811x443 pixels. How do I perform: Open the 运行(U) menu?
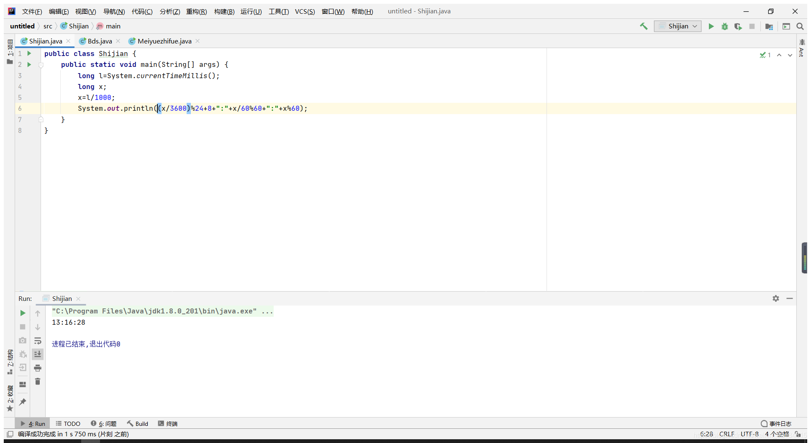click(x=251, y=11)
